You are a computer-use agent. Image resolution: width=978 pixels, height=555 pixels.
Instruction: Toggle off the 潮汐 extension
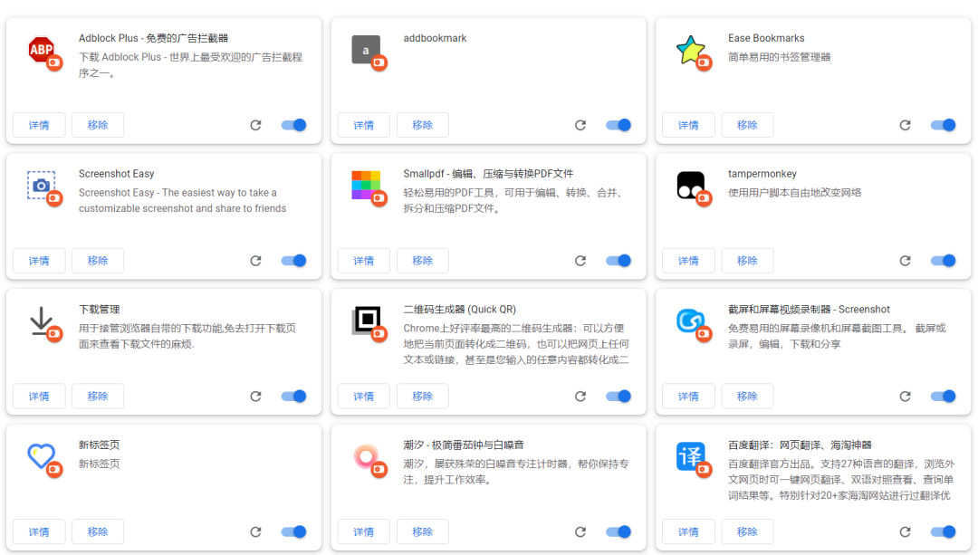(x=618, y=532)
